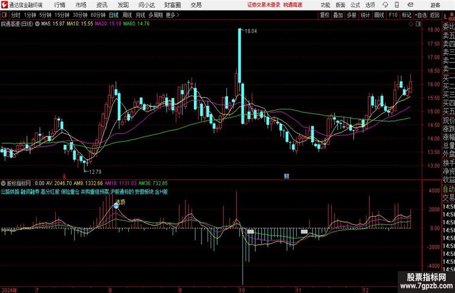
Task: Click the MA10: 15.55 value label
Action: pyautogui.click(x=80, y=24)
